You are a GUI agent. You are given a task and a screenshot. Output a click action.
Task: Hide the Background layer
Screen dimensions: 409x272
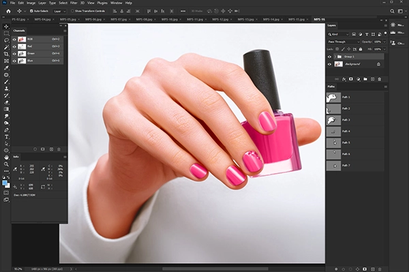(x=329, y=64)
